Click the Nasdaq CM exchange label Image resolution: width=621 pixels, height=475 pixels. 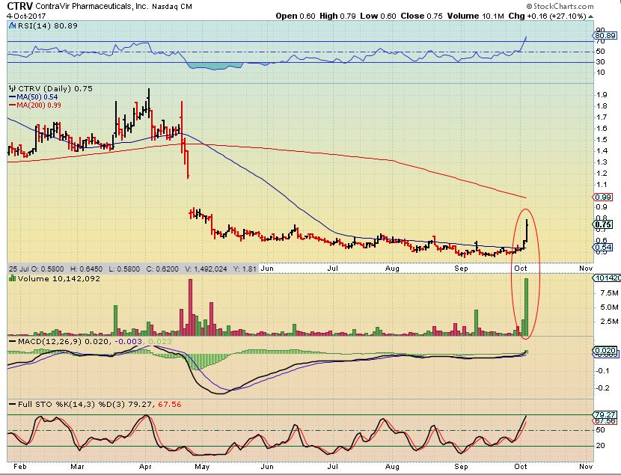click(x=173, y=6)
